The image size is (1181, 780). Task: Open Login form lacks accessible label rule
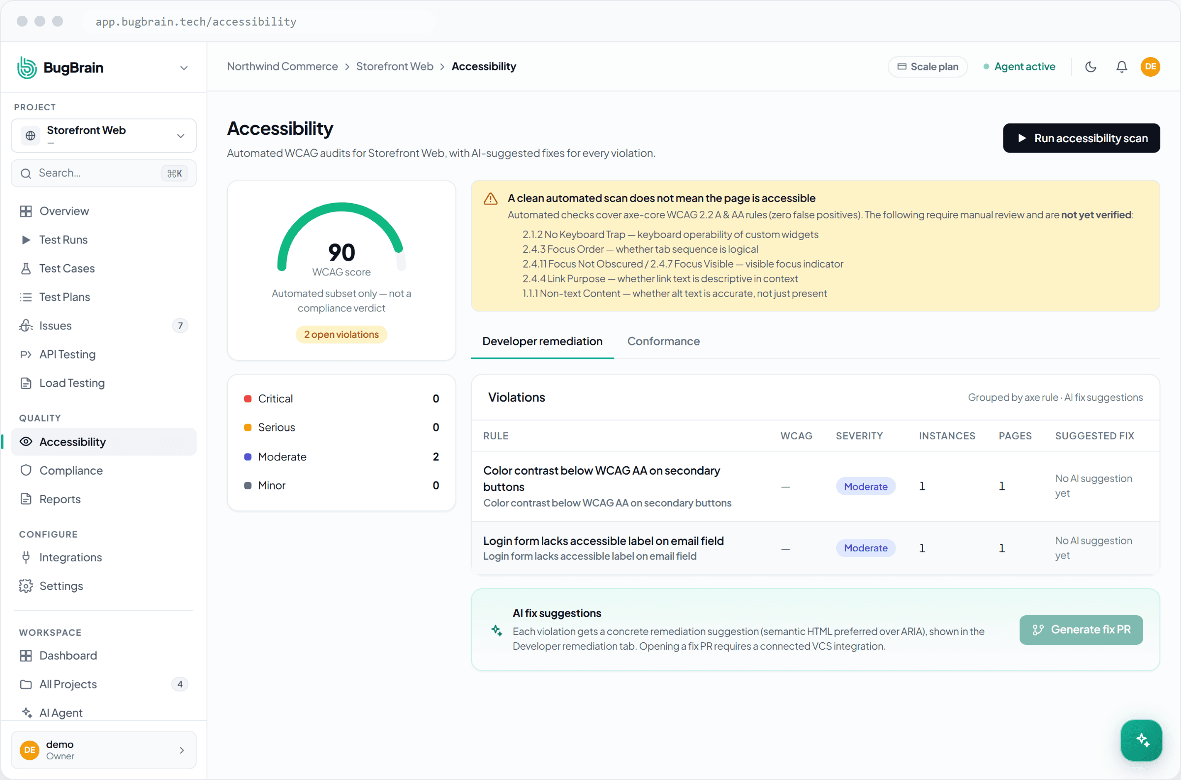coord(603,540)
